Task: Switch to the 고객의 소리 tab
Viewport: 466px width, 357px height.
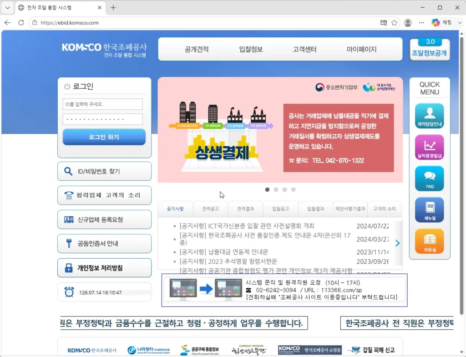Action: click(385, 209)
